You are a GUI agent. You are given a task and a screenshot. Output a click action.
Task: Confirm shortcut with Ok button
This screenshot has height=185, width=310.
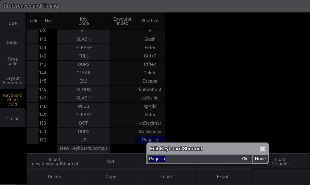tap(245, 159)
